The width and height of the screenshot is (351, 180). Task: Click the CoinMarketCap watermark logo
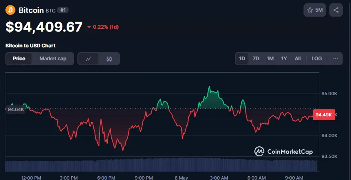(284, 151)
